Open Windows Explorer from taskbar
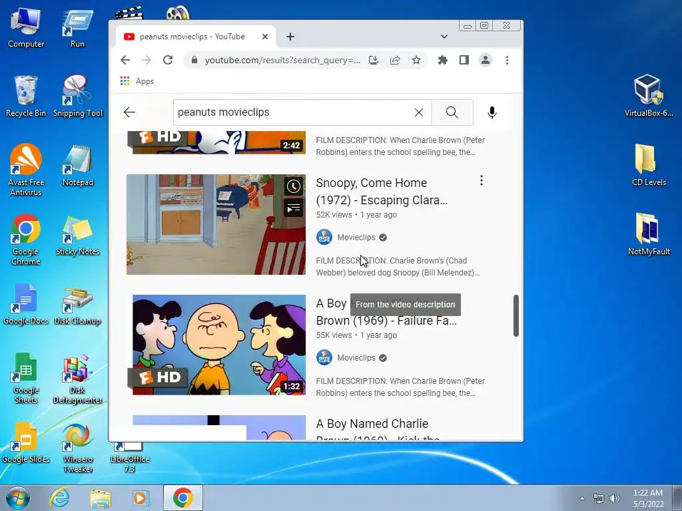 101,498
